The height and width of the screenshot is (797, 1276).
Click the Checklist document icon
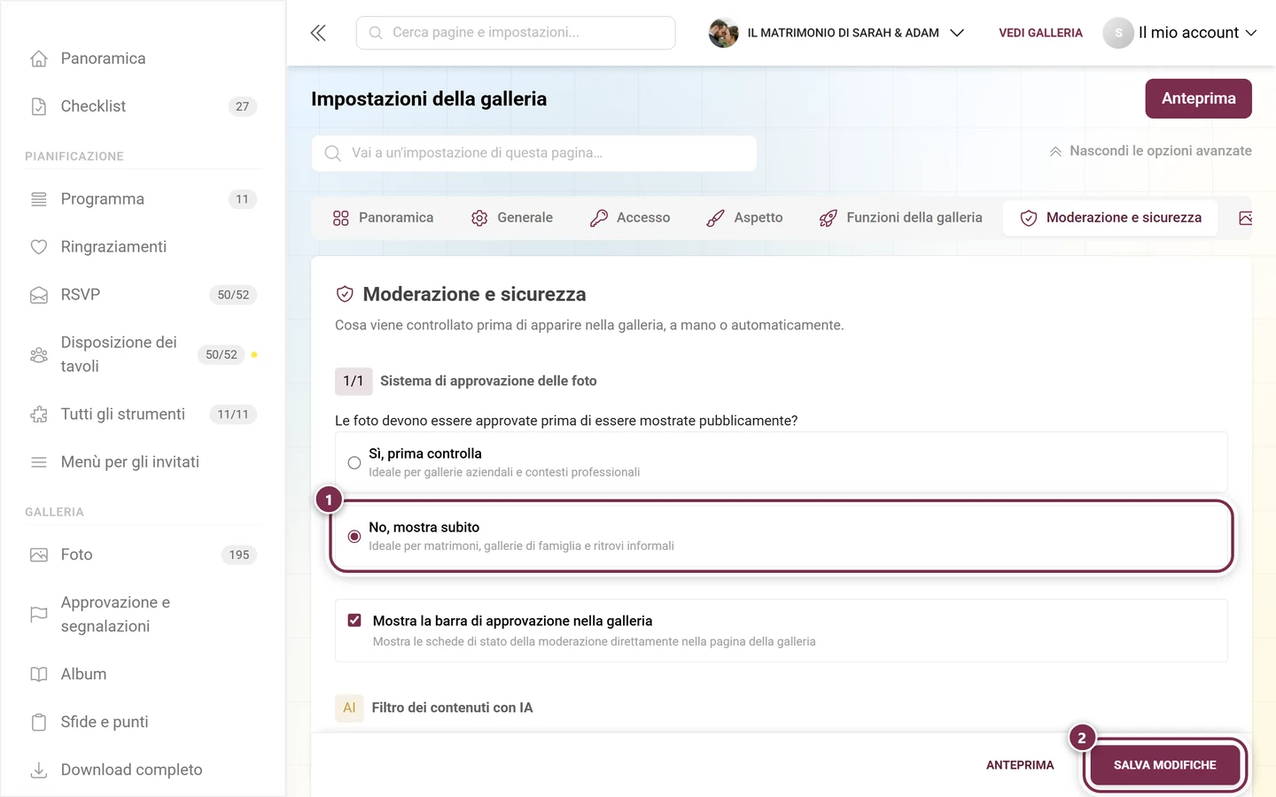tap(39, 106)
